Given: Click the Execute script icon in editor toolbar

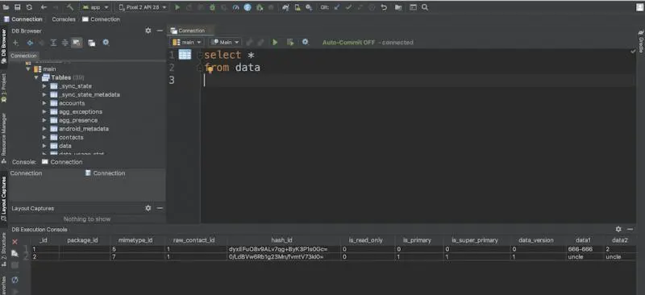Looking at the screenshot, I should 290,43.
